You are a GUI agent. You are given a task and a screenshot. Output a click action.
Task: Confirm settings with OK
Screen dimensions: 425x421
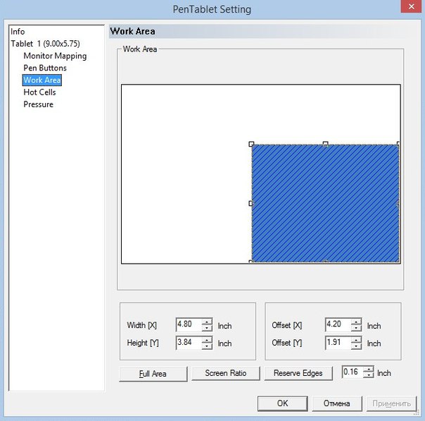coord(282,403)
